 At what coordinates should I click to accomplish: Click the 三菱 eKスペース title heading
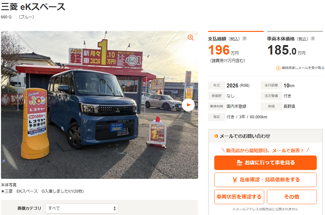33,7
